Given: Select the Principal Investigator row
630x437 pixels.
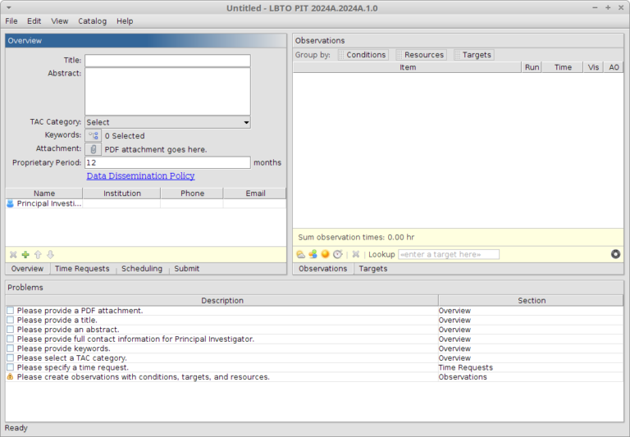Looking at the screenshot, I should [x=49, y=203].
